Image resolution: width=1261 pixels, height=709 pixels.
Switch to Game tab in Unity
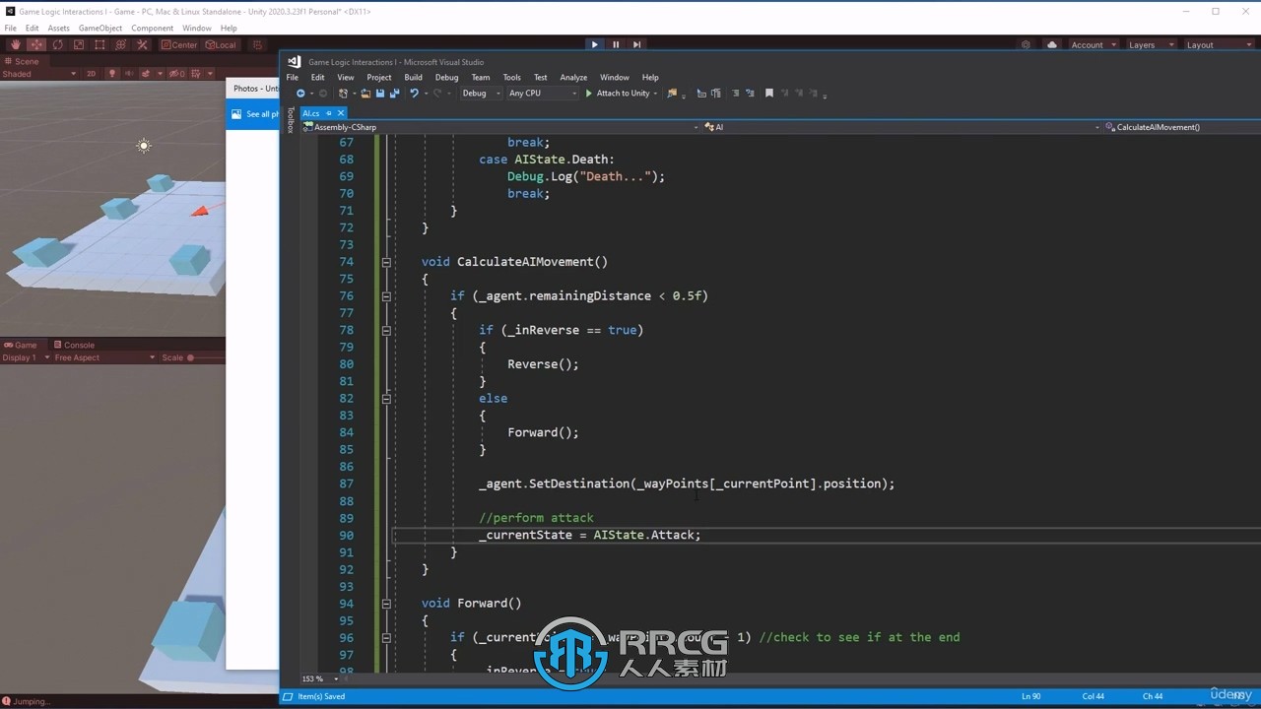(x=21, y=345)
